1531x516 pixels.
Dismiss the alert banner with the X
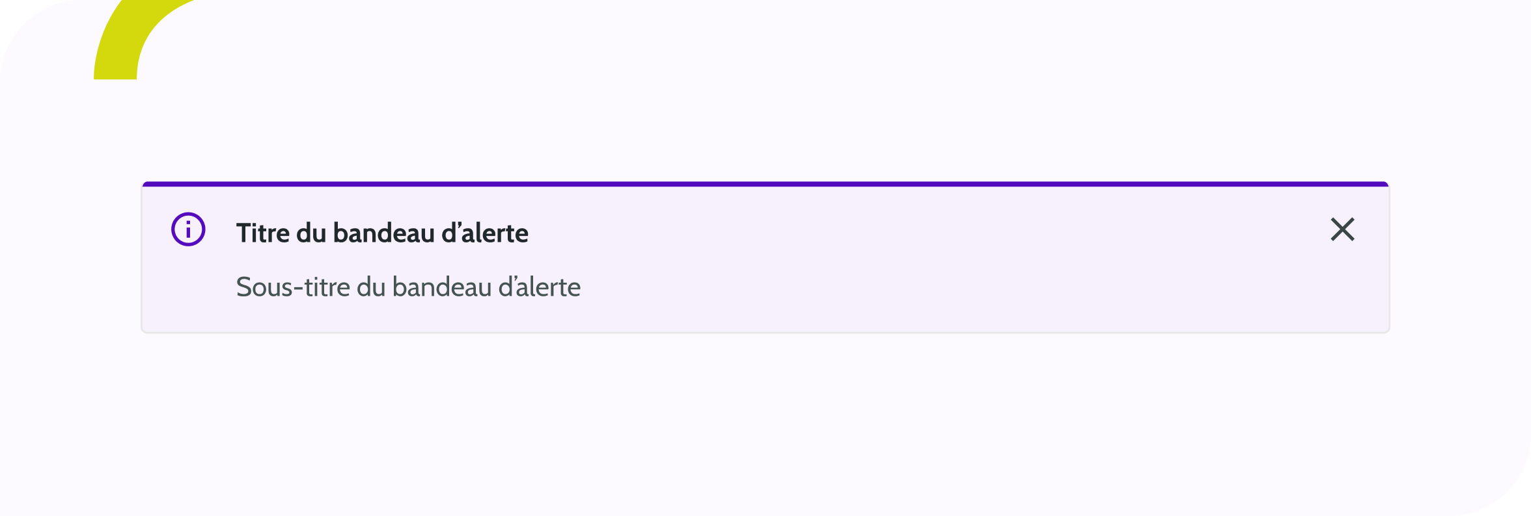tap(1342, 229)
